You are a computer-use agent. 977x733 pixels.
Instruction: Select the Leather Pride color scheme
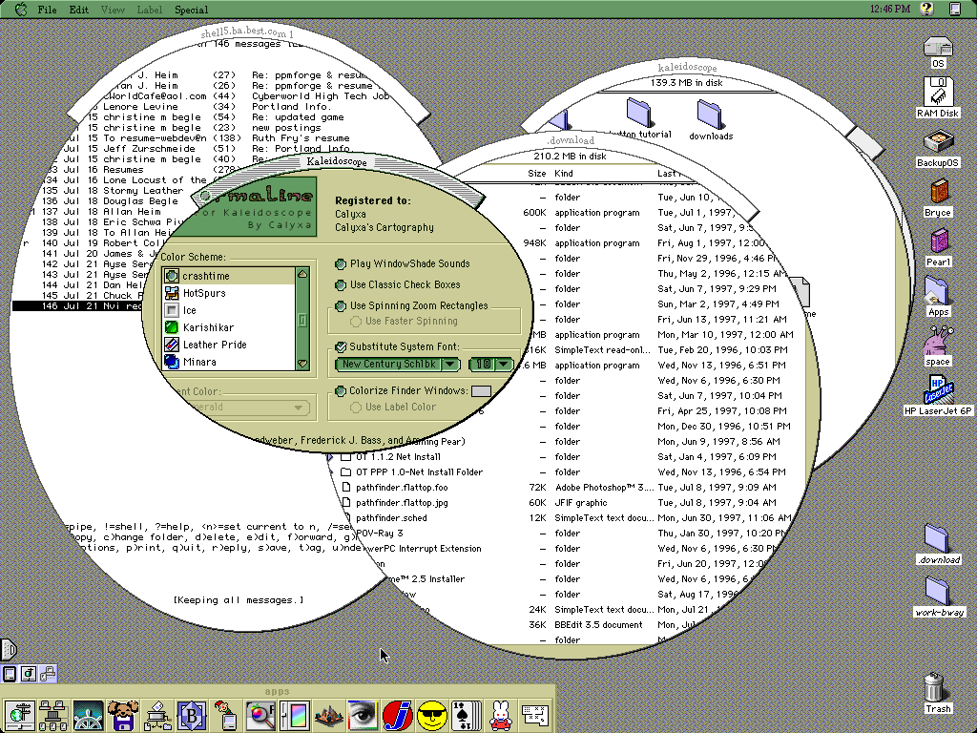coord(229,345)
